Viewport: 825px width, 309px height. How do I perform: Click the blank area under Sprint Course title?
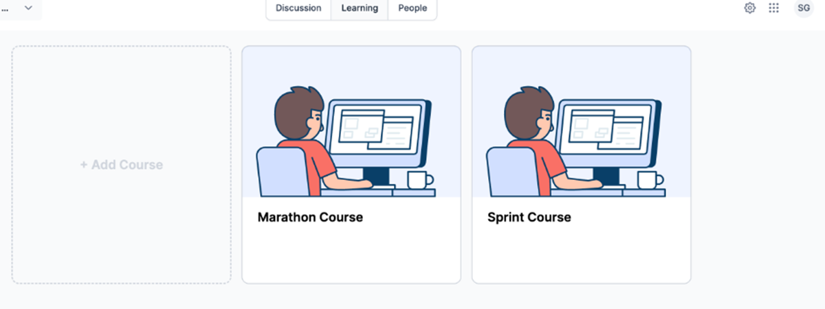[581, 253]
